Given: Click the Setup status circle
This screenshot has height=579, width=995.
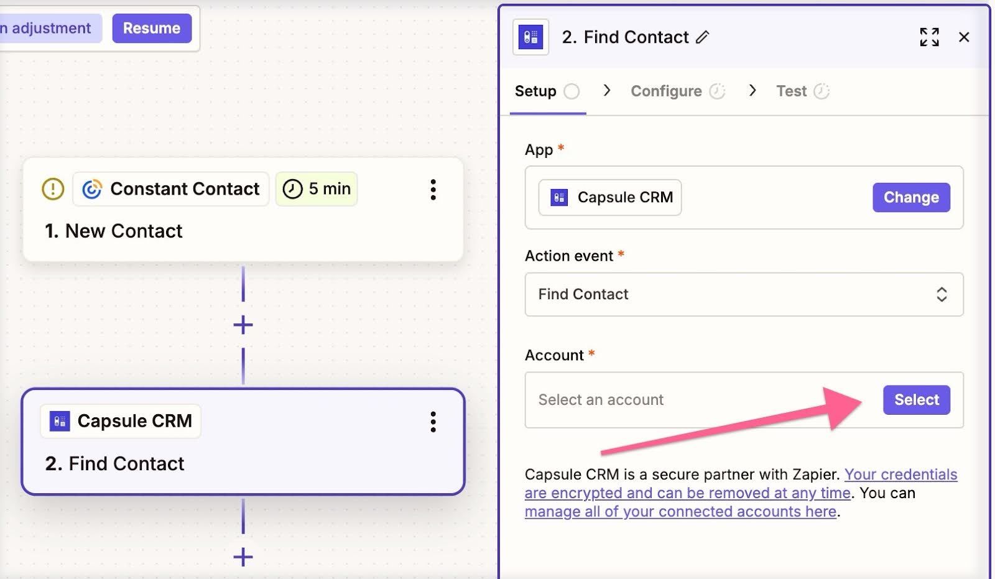Looking at the screenshot, I should tap(572, 91).
